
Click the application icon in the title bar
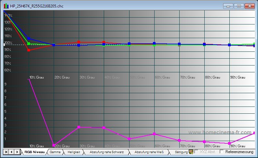click(6, 6)
